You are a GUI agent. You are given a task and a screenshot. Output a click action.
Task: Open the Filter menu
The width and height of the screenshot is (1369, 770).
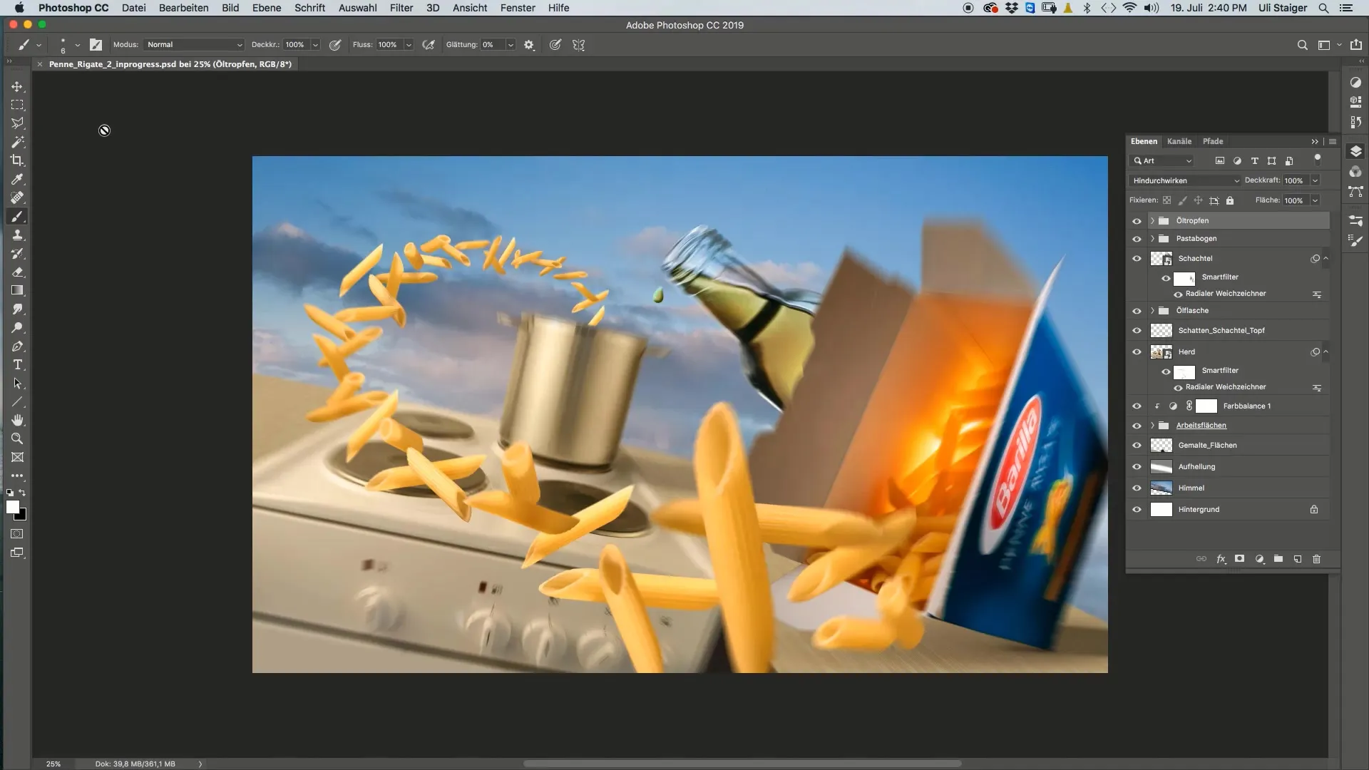(x=401, y=8)
